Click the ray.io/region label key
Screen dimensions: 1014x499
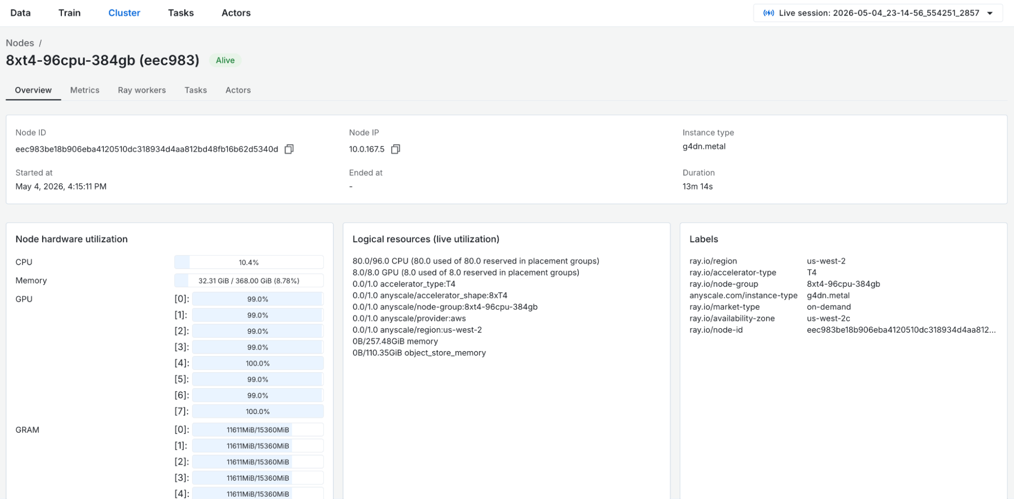(713, 261)
